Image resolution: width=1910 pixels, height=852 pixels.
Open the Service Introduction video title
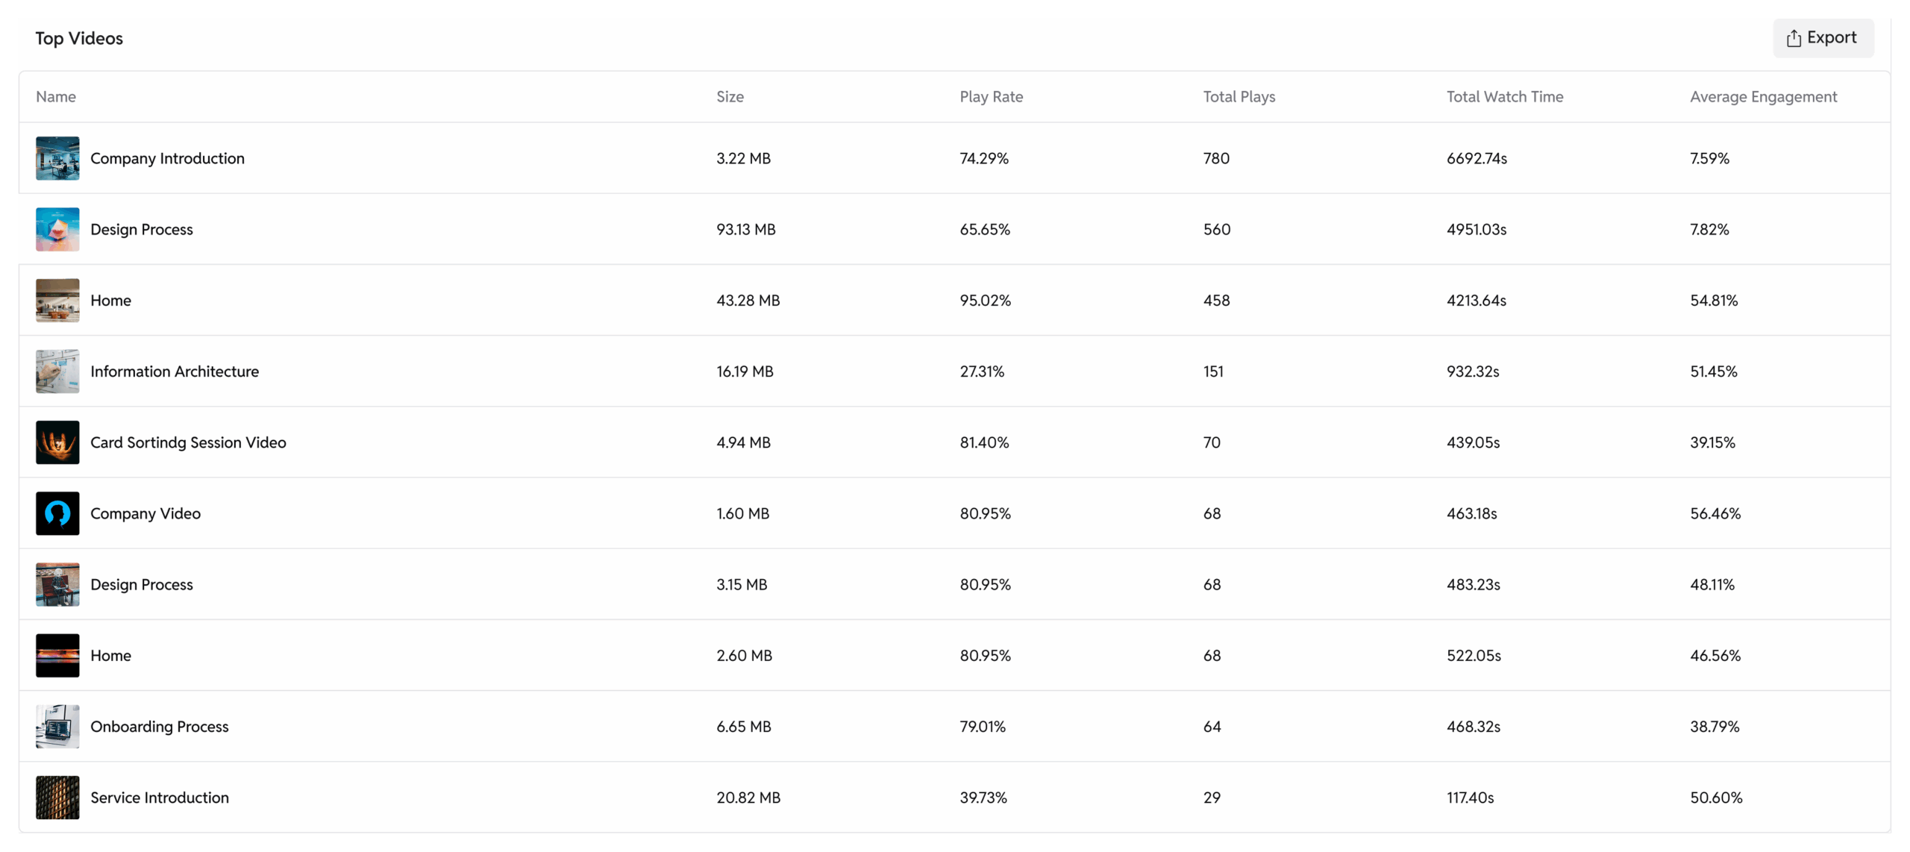[x=160, y=797]
